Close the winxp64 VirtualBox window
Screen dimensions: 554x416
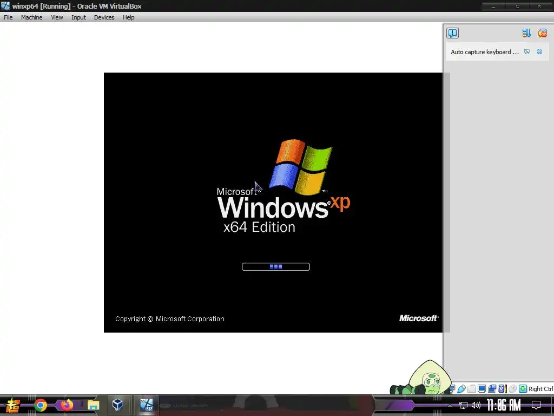539,6
